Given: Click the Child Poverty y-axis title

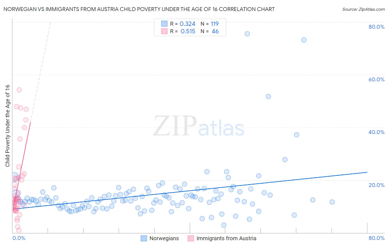Looking at the screenshot, I should (x=7, y=126).
